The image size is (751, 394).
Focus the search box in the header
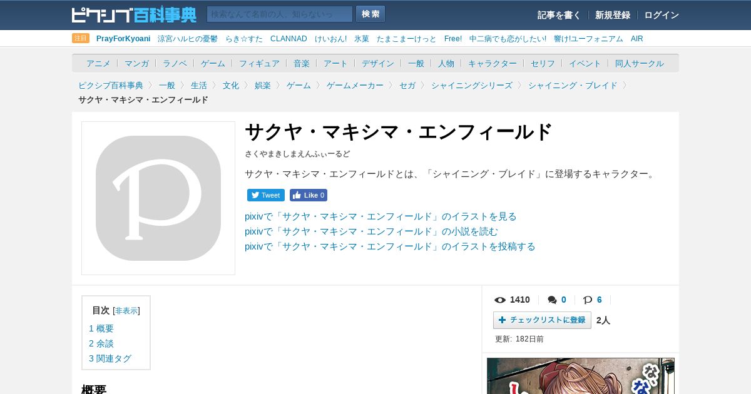pos(280,14)
